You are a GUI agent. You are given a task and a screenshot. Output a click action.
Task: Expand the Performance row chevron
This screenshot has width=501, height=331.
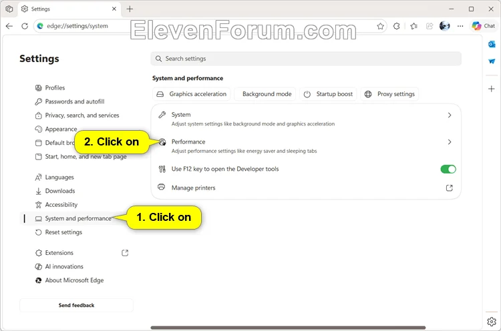click(450, 142)
